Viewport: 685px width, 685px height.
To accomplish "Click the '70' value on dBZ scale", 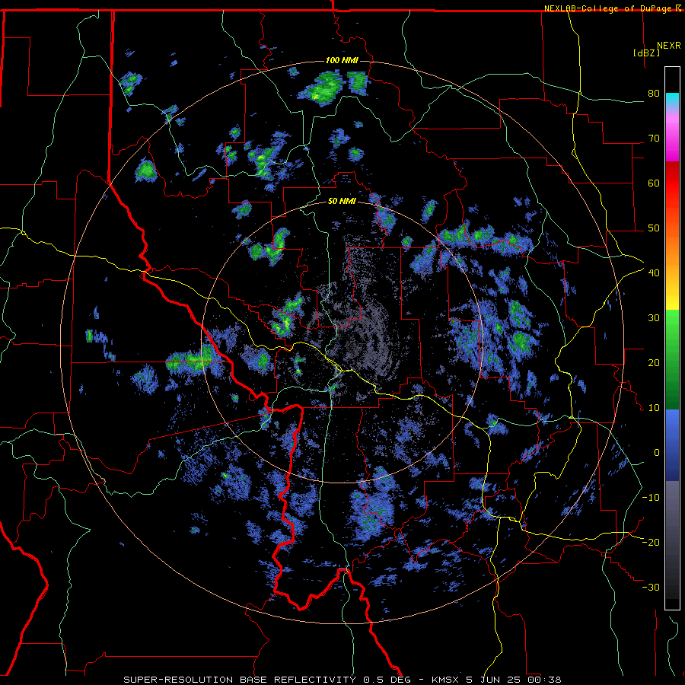I will 654,139.
